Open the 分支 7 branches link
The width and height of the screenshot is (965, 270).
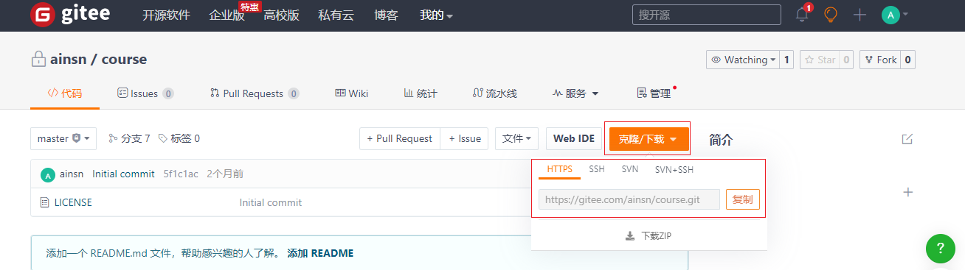coord(129,138)
